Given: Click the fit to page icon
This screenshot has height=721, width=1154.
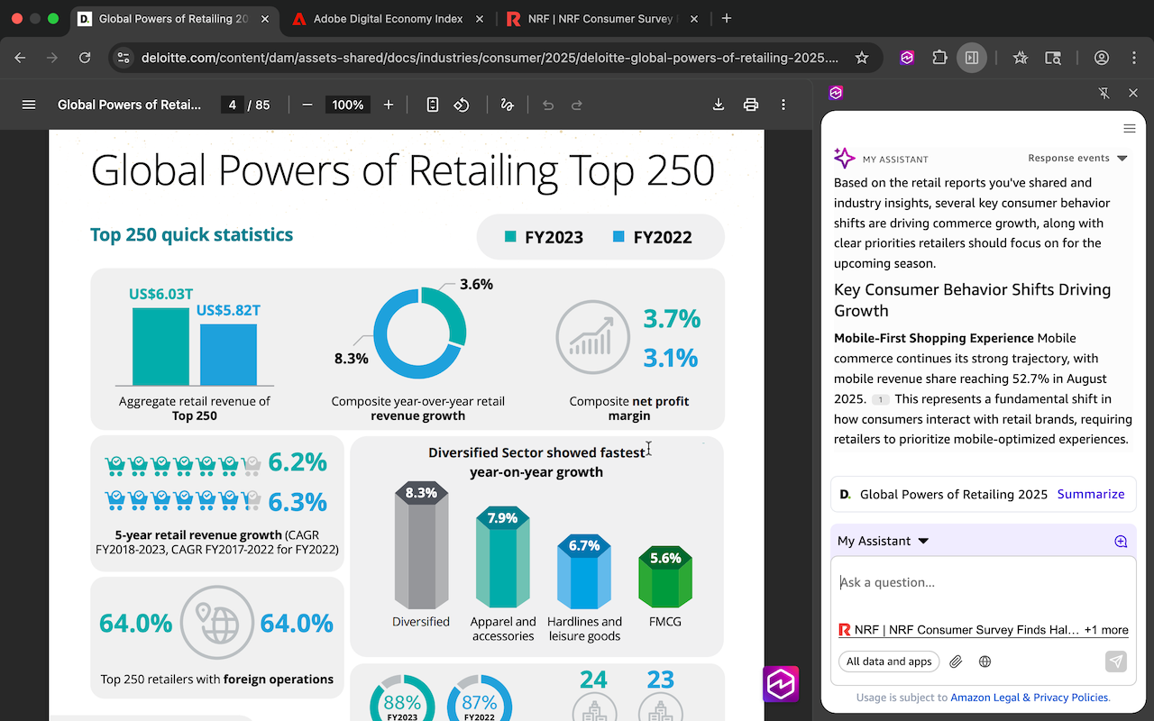Looking at the screenshot, I should click(x=433, y=105).
